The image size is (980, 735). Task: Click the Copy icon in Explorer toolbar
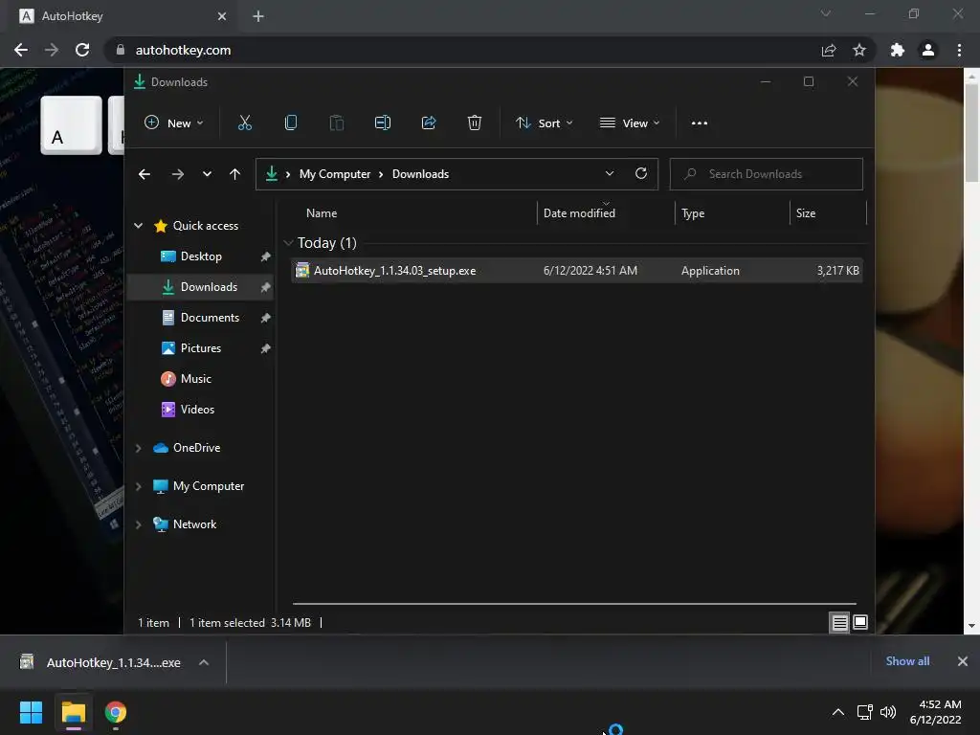click(x=291, y=123)
